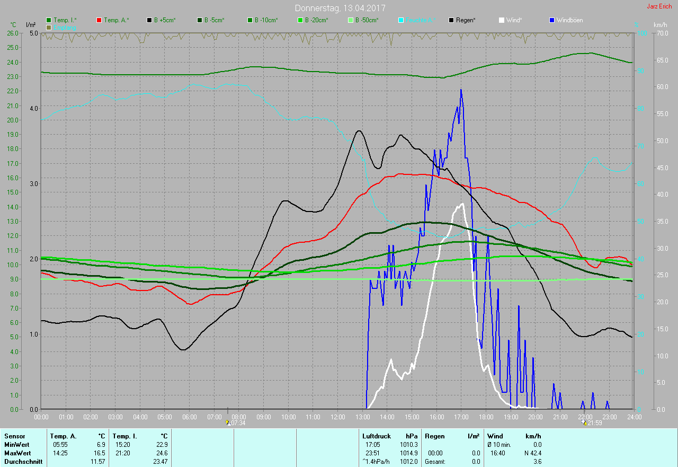Click the sunrise marker at 07:34
Viewport: 678px width, 467px height.
point(227,422)
